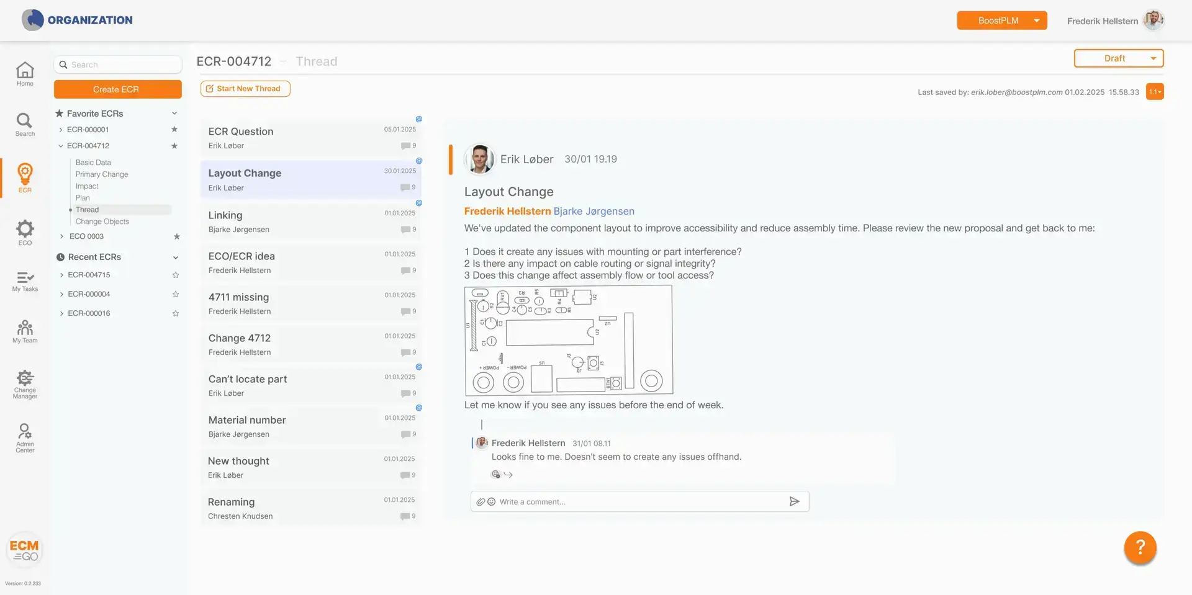1192x595 pixels.
Task: Collapse the Favorite ECRs section
Action: coord(174,114)
